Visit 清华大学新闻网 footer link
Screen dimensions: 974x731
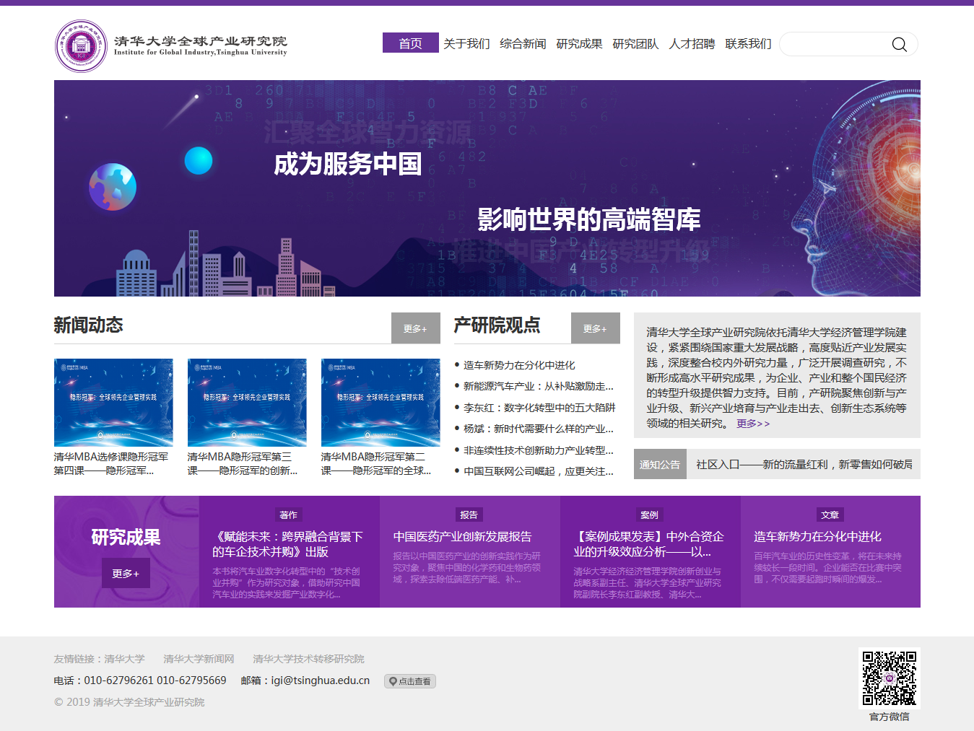tap(199, 659)
